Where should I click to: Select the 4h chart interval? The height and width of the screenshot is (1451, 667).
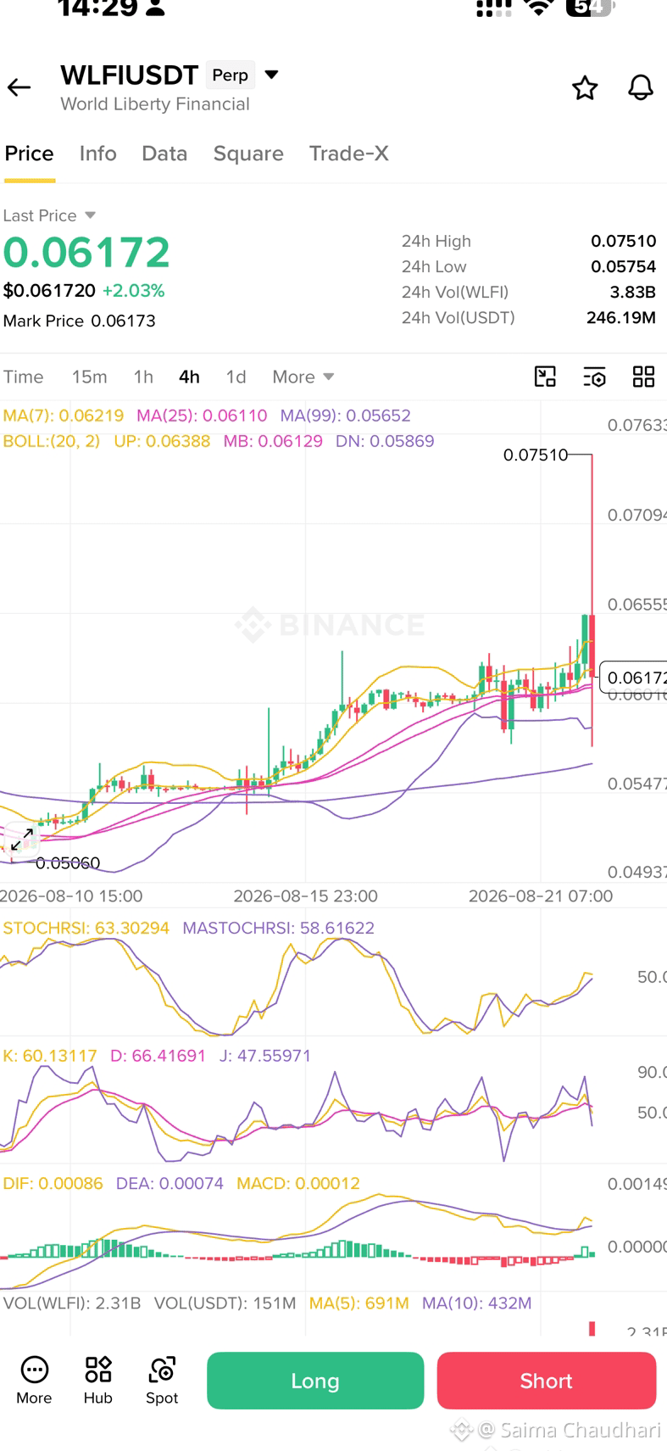click(x=189, y=377)
